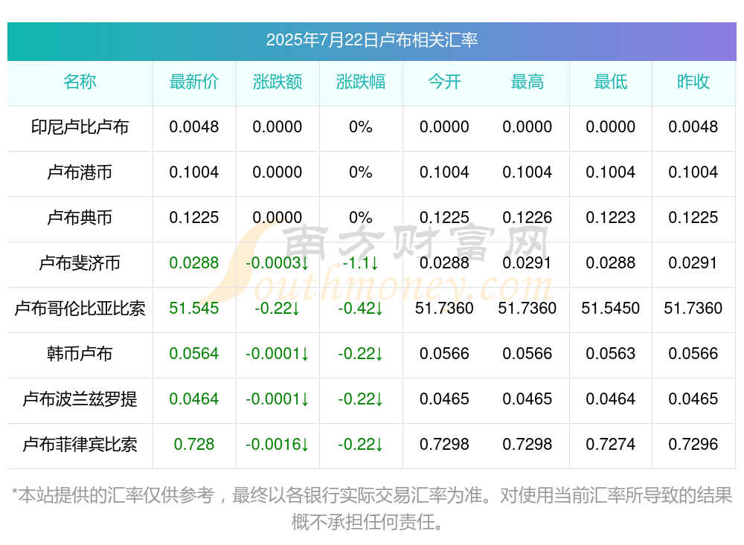Click change amount -0.0003↓
The width and height of the screenshot is (744, 545).
click(278, 262)
